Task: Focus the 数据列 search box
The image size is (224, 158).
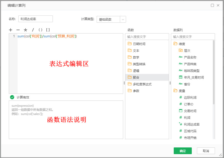Action: coord(193,37)
